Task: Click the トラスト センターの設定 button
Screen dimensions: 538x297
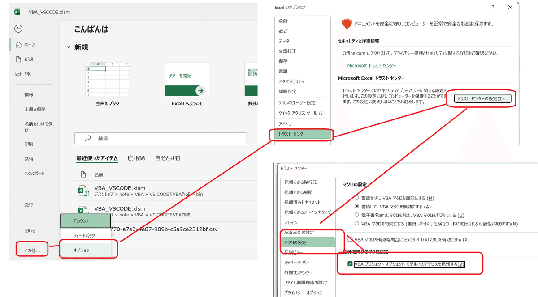Action: pos(482,98)
